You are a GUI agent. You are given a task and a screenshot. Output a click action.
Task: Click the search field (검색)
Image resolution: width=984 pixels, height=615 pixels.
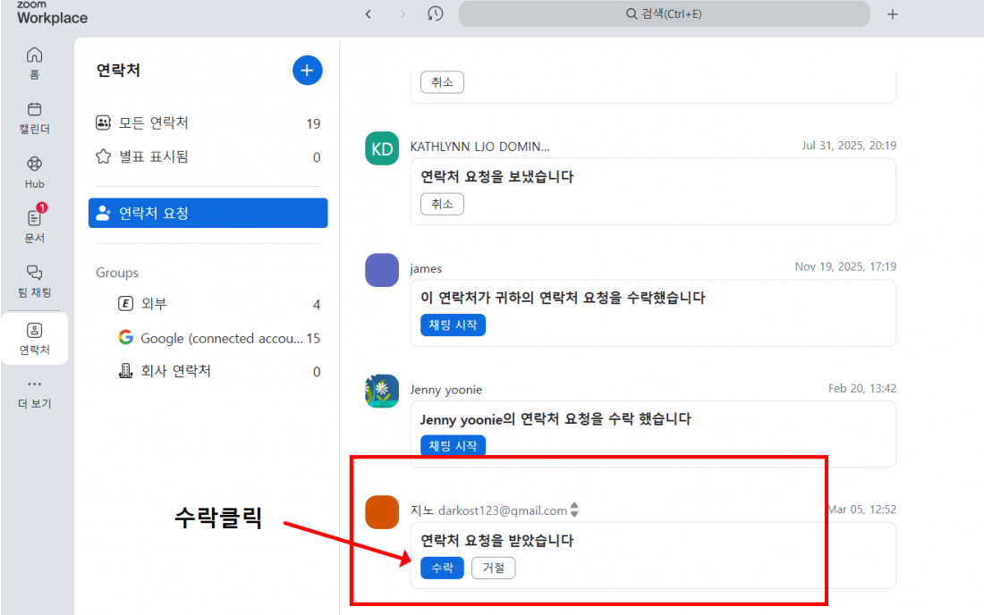(x=663, y=14)
